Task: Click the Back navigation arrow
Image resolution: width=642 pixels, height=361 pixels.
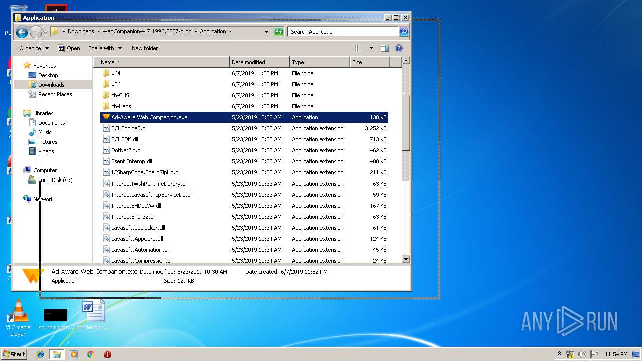Action: tap(22, 32)
